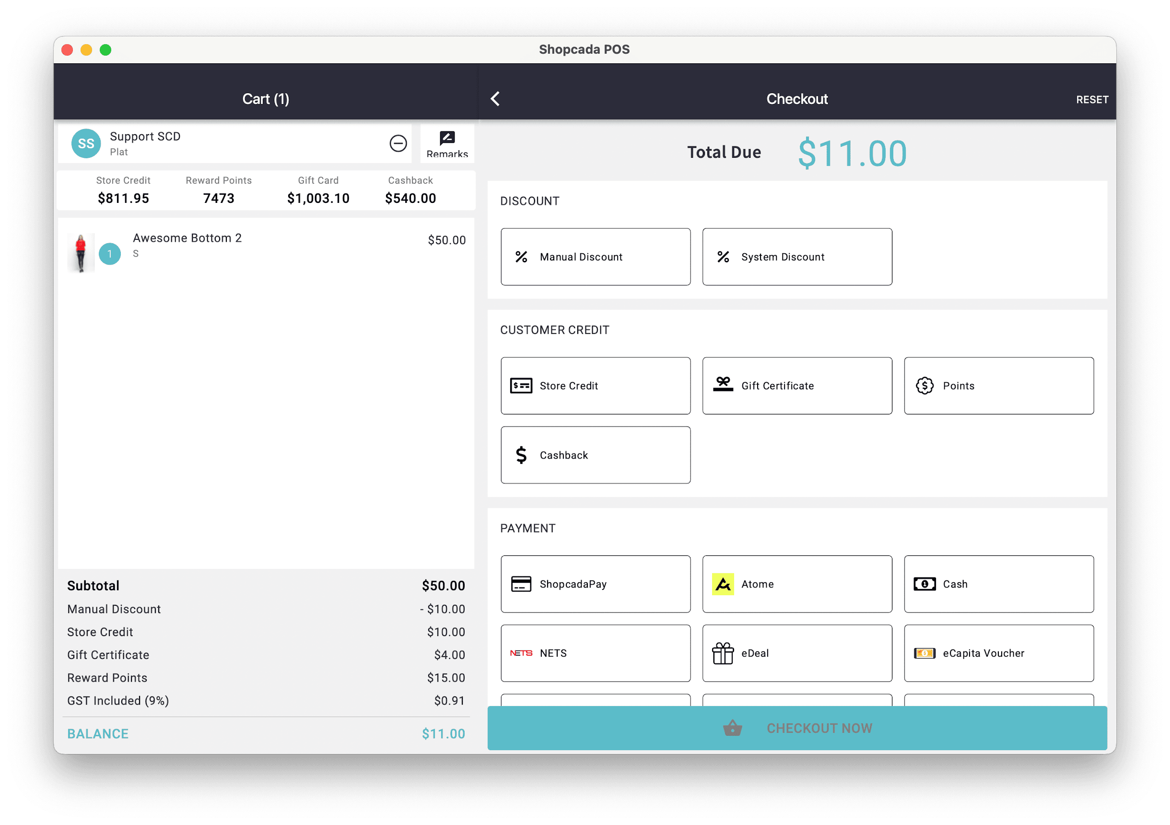Click the PAYMENT section heading

[x=527, y=528]
